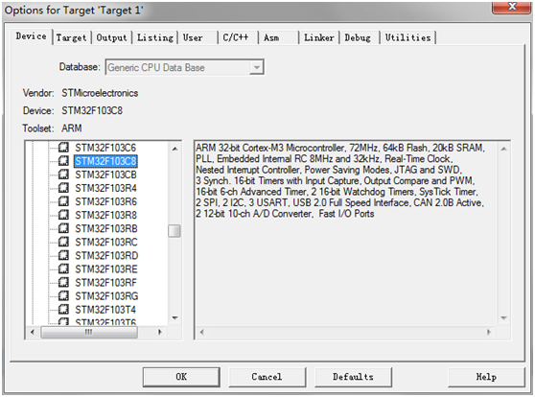Select the Device tab
The image size is (535, 397).
[x=31, y=36]
